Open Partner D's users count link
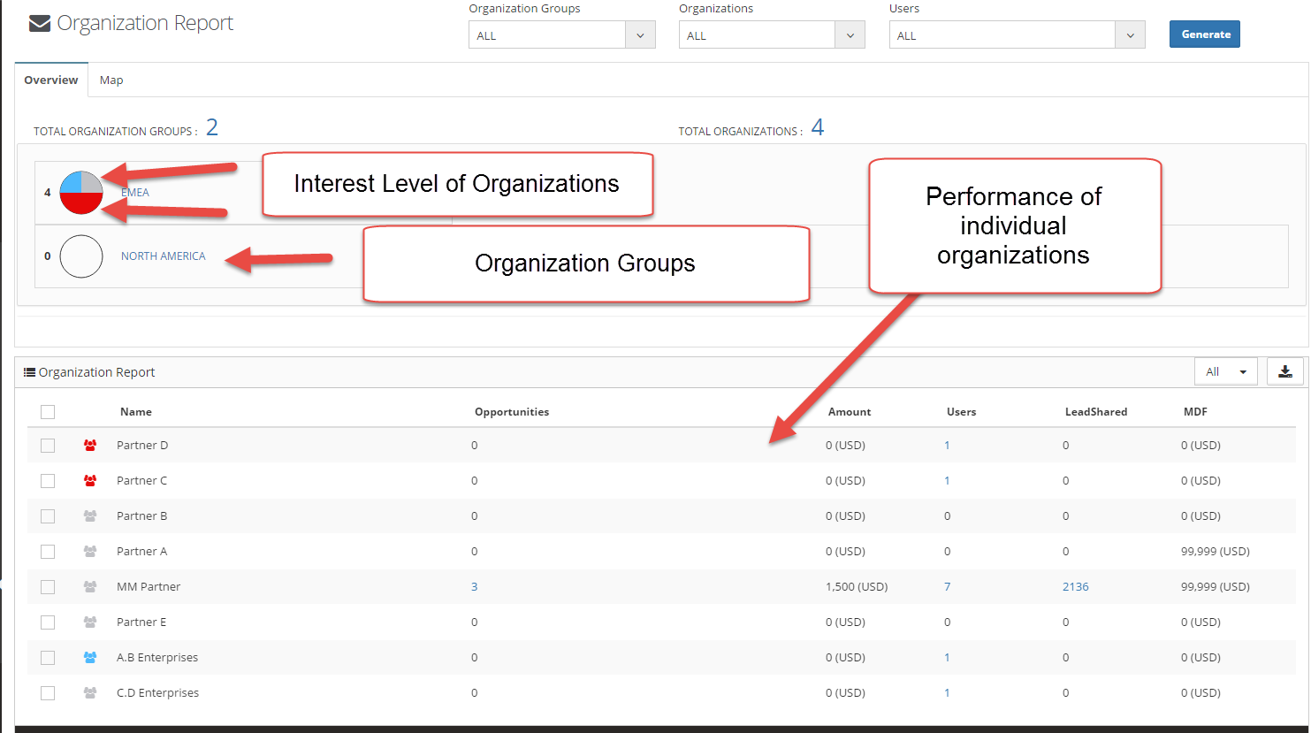This screenshot has height=733, width=1311. tap(947, 446)
